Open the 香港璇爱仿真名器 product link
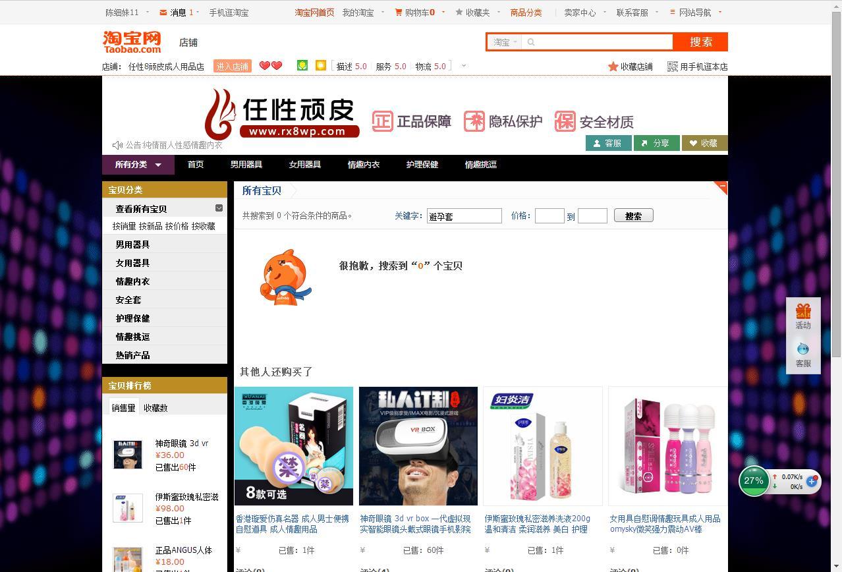The width and height of the screenshot is (842, 572). 293,524
